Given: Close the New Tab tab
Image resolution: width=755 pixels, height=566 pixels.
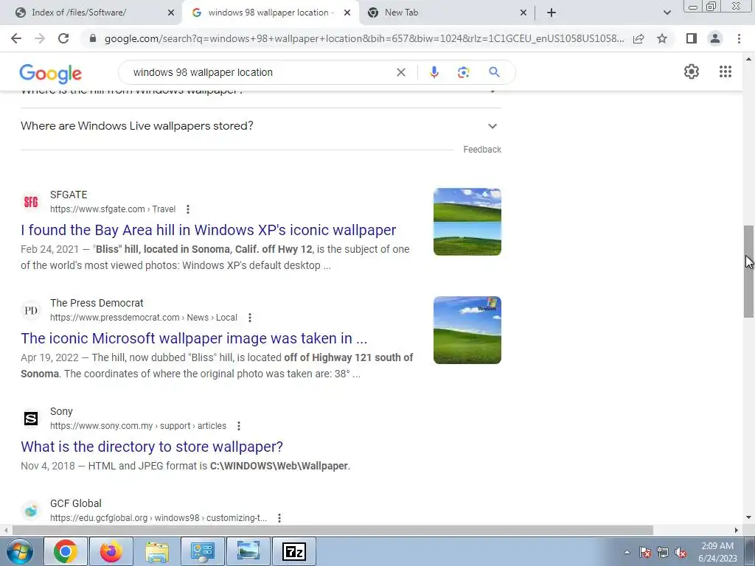Looking at the screenshot, I should (x=523, y=13).
